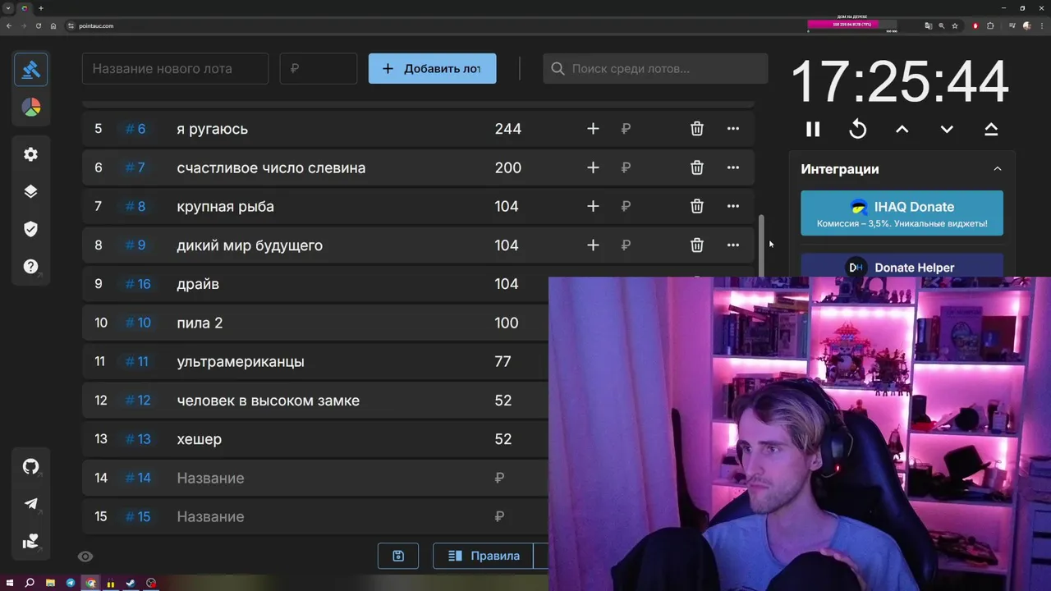Open three-dot menu for 'дикий мир будущего'
Image resolution: width=1051 pixels, height=591 pixels.
733,245
